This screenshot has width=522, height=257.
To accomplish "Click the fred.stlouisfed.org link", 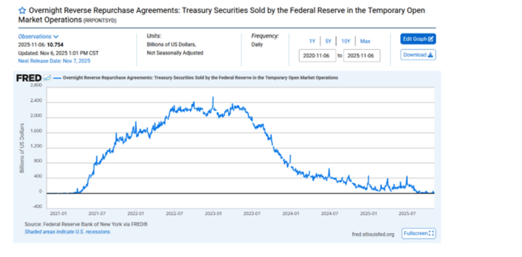I will [373, 234].
